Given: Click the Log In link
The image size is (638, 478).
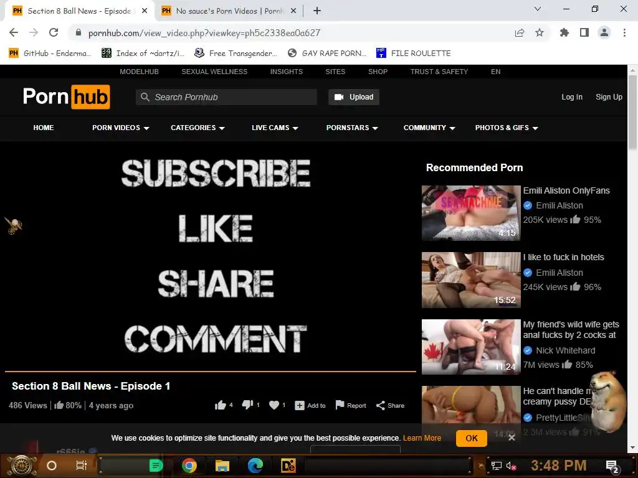Looking at the screenshot, I should pos(572,97).
